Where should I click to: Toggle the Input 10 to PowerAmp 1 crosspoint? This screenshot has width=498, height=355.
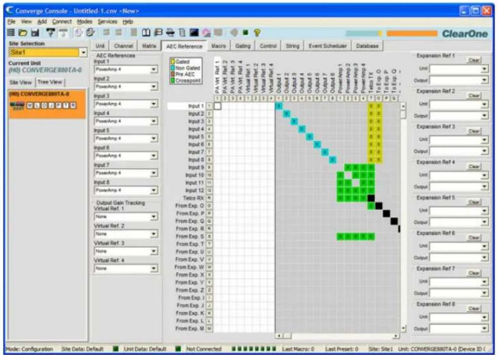coord(340,175)
